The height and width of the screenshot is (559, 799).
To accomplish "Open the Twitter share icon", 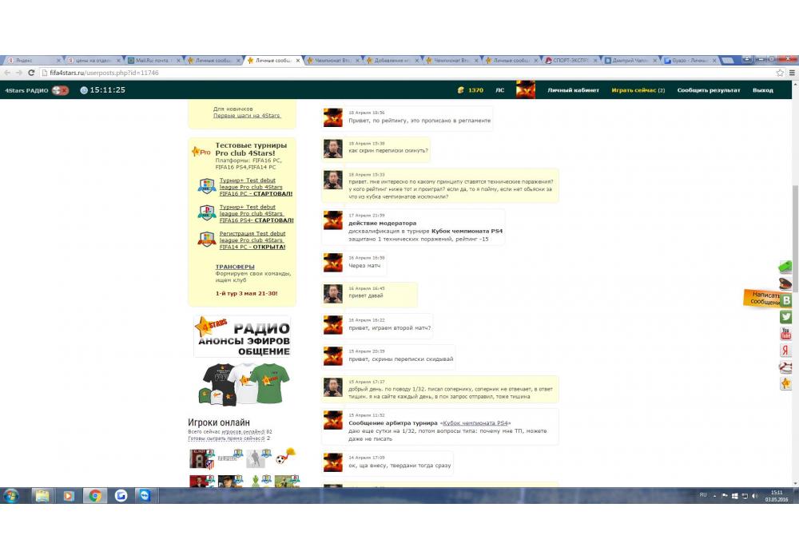I will pyautogui.click(x=786, y=317).
